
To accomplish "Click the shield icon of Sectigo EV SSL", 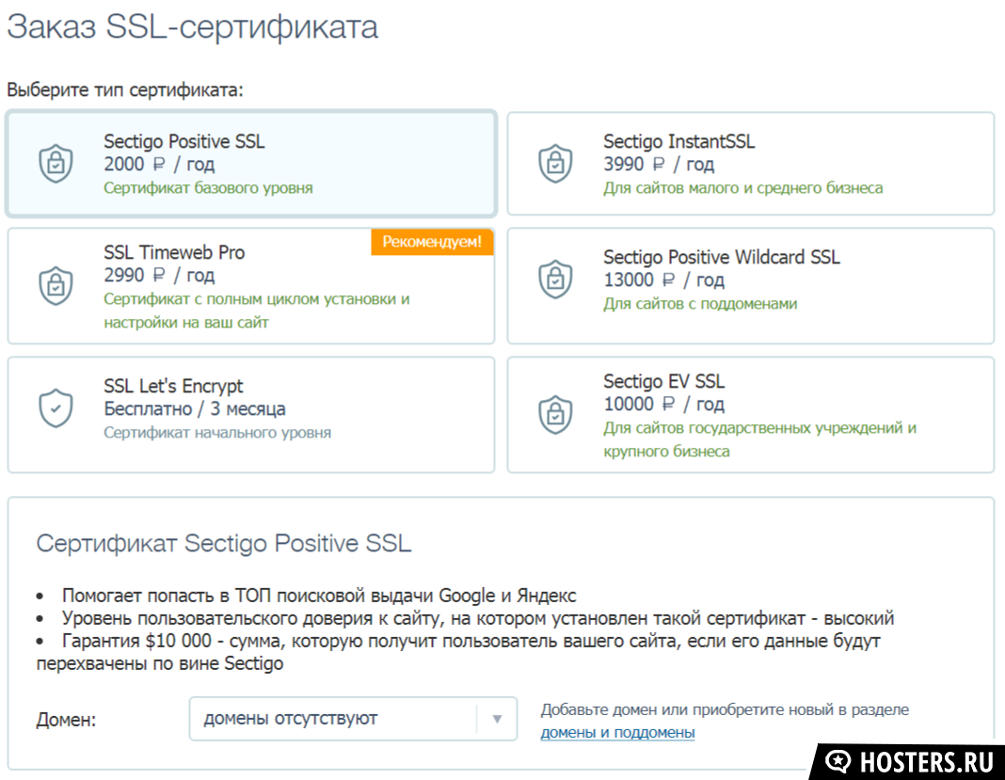I will [x=555, y=415].
